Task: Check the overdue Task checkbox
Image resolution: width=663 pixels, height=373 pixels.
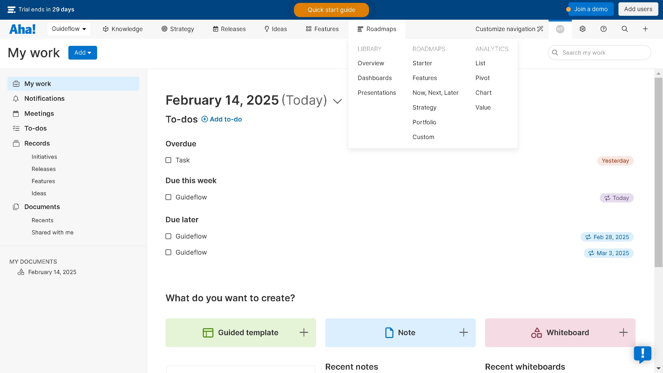Action: (x=168, y=160)
